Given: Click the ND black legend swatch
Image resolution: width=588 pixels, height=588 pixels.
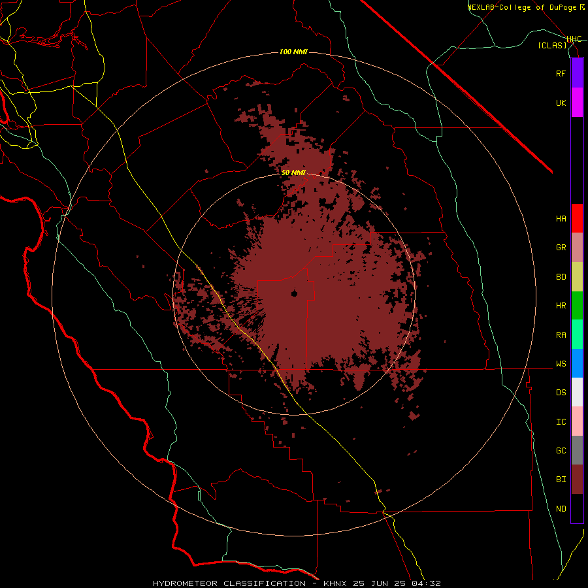Looking at the screenshot, I should [577, 508].
